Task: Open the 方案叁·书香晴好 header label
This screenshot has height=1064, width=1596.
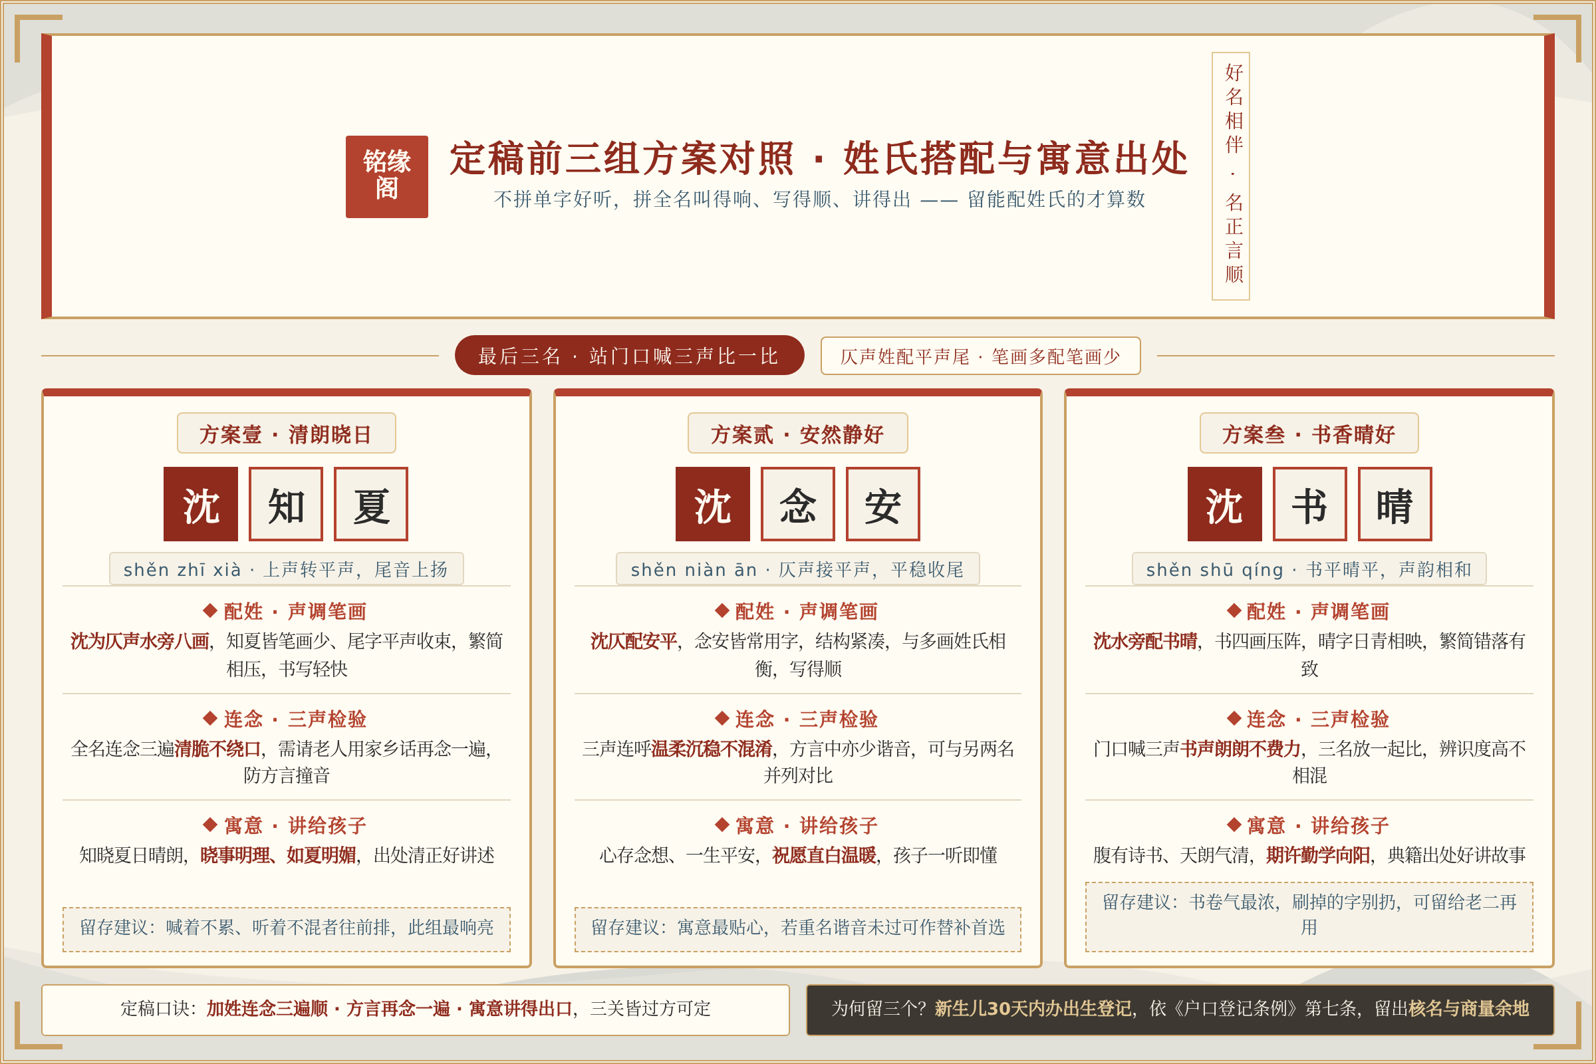Action: 1308,433
